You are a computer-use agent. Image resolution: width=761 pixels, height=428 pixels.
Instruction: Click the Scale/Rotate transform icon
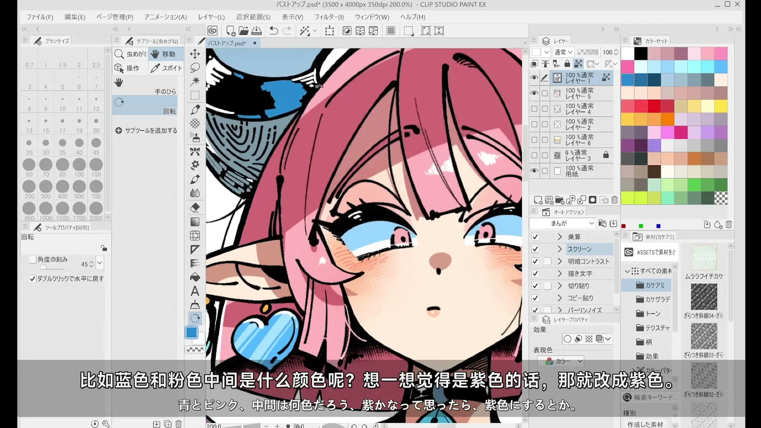330,31
